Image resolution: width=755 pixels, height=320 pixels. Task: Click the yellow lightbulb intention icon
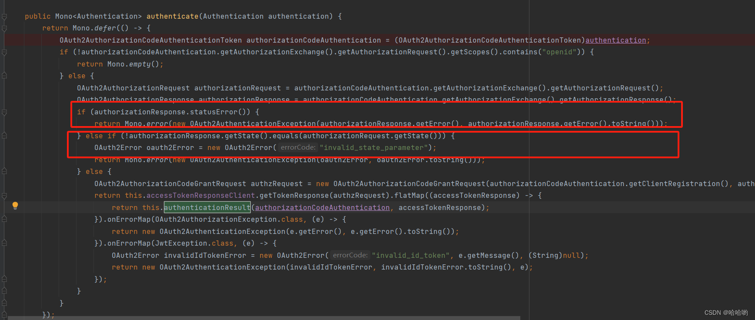(15, 205)
